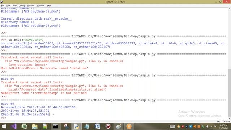Click the os.stat("siva.txt") command line
Image resolution: width=231 pixels, height=130 pixels.
[22, 40]
